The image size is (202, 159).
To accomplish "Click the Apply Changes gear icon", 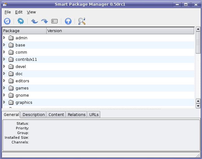I will pos(21,21).
